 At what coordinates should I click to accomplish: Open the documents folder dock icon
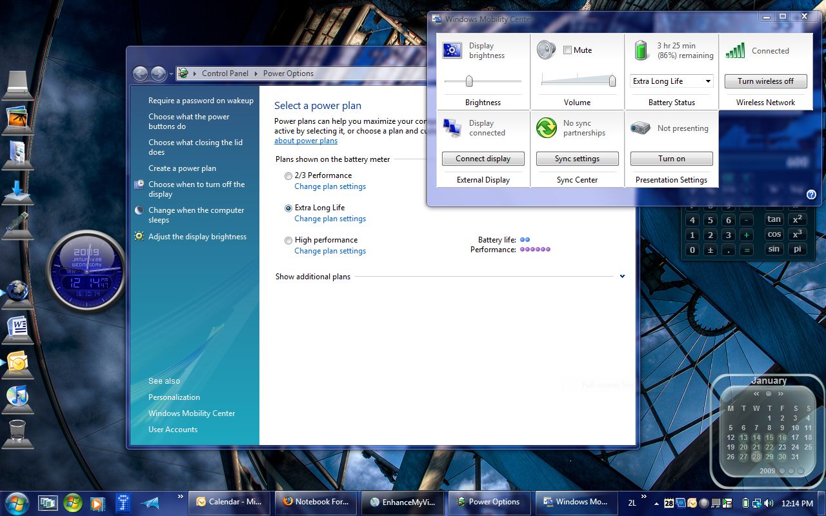(x=17, y=154)
